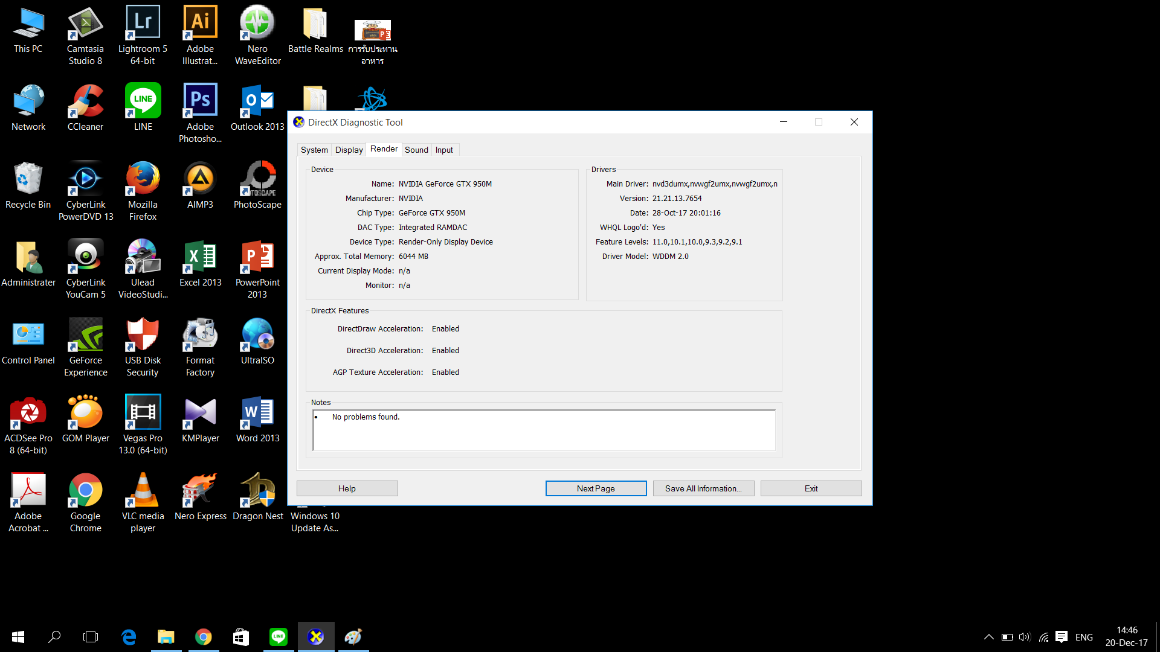Viewport: 1160px width, 652px height.
Task: Open Microsoft Edge from the taskbar
Action: click(129, 637)
